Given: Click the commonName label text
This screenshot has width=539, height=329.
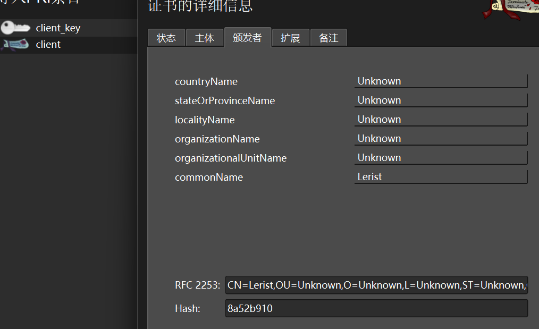Looking at the screenshot, I should pos(209,178).
